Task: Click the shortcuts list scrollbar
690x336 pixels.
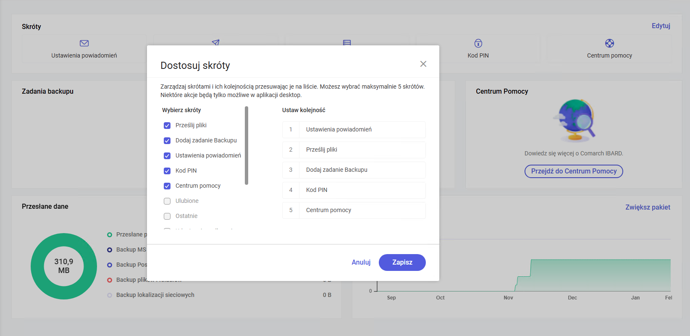Action: pyautogui.click(x=247, y=145)
